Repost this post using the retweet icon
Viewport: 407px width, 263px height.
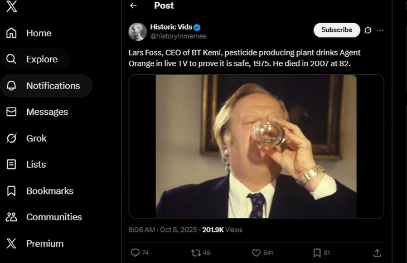[196, 252]
